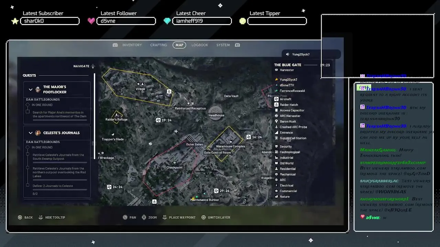440x247 pixels.
Task: Select the Entrance legend icon
Action: point(276,132)
